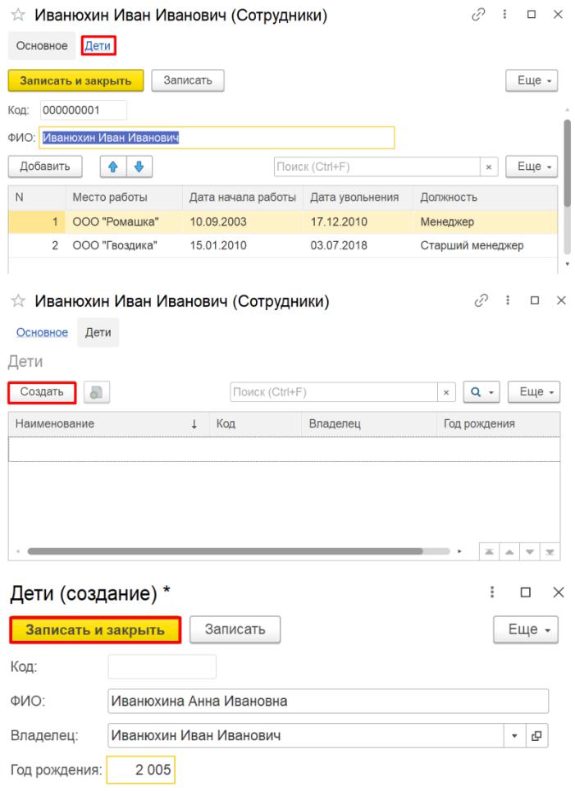Click Старший менеджер position cell
575x791 pixels.
pos(472,245)
